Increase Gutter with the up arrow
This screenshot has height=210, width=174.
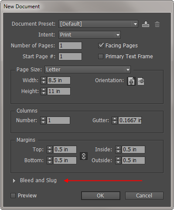pyautogui.click(x=115, y=119)
